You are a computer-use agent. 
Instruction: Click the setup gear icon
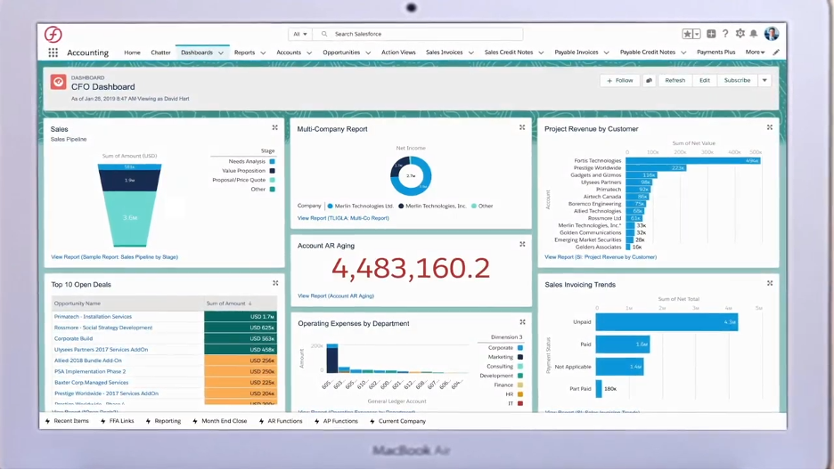pos(740,34)
